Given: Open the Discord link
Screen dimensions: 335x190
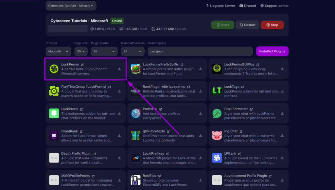Looking at the screenshot, I should (248, 6).
